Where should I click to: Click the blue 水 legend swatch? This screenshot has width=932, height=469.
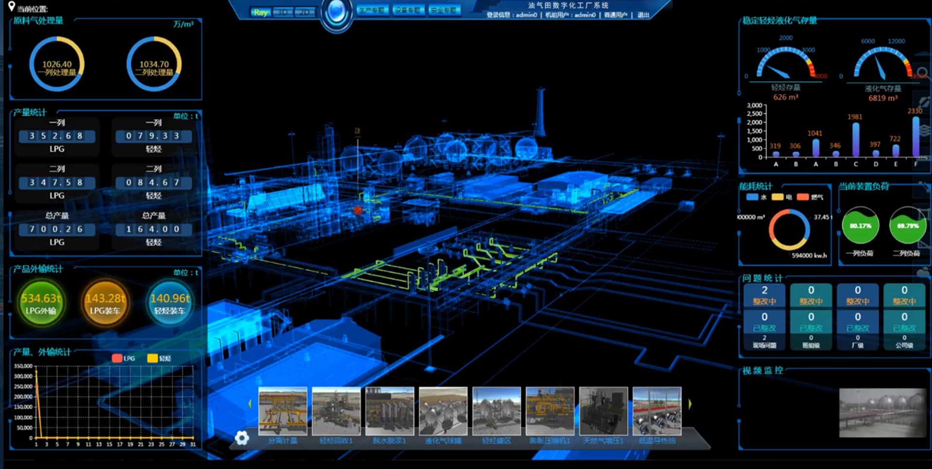tap(752, 197)
